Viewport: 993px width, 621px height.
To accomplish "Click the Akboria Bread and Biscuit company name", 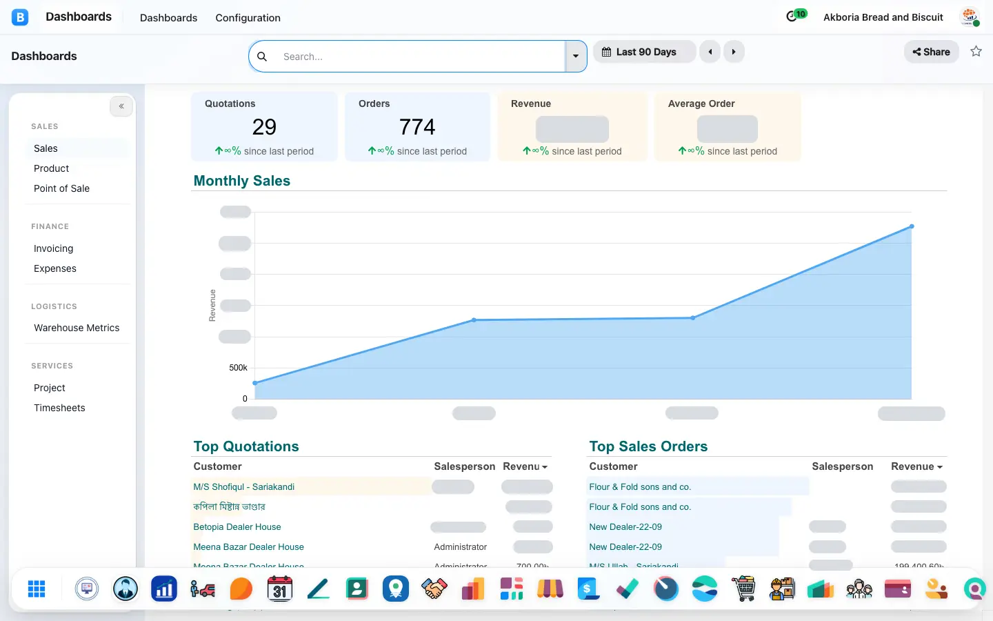I will pos(883,17).
